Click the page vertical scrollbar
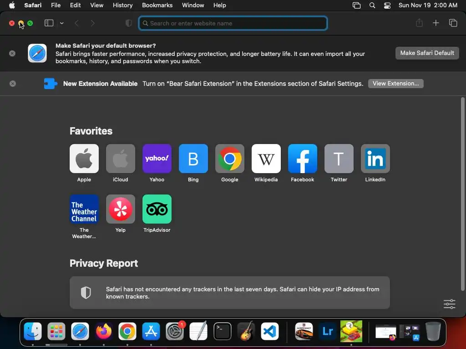Screen dimensions: 466x349 coord(462,194)
